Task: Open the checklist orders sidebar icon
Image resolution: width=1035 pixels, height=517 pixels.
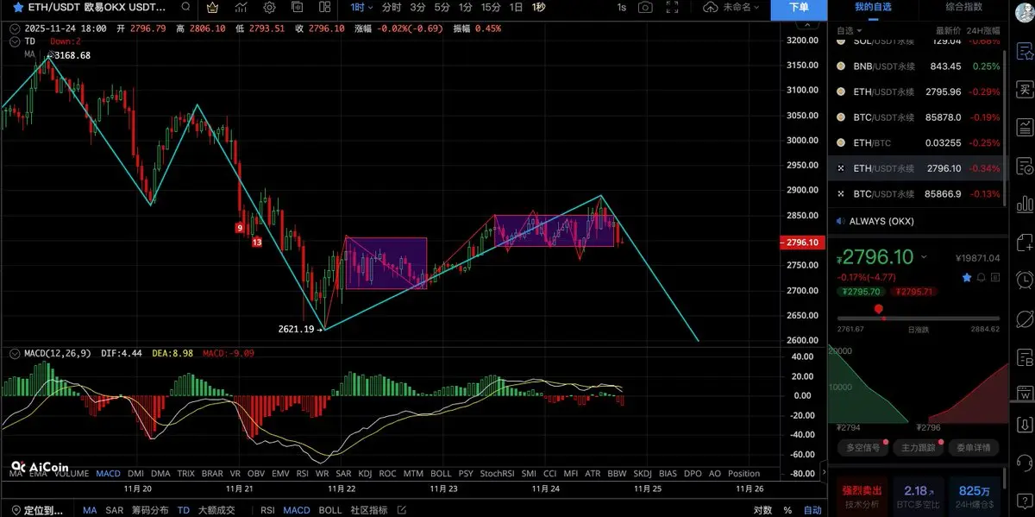Action: click(x=1025, y=166)
